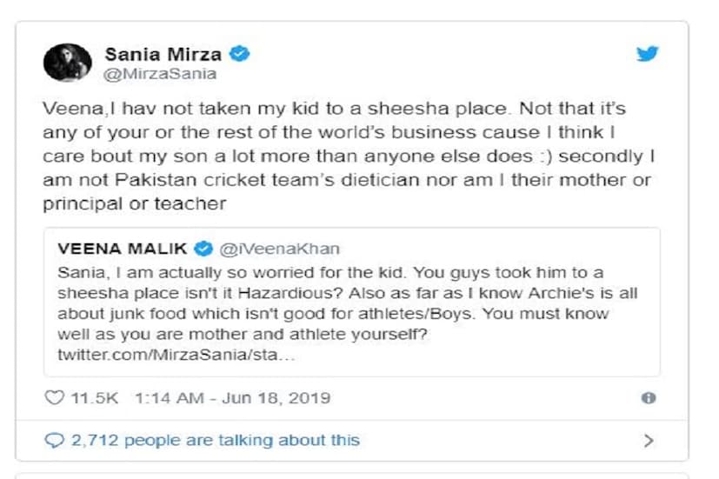Screen dimensions: 719x479
Task: Click the speech bubble conversation icon
Action: [x=54, y=441]
